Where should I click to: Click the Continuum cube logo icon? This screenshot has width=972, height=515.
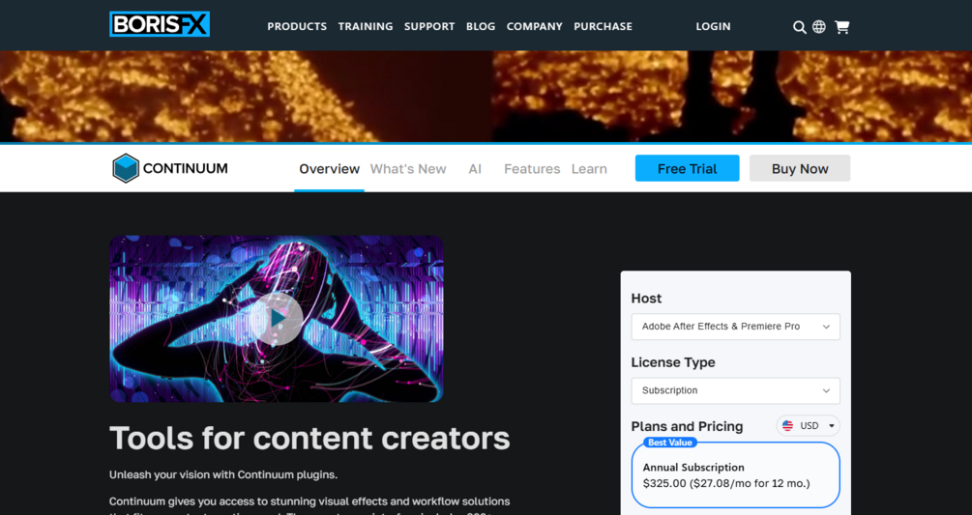point(125,168)
